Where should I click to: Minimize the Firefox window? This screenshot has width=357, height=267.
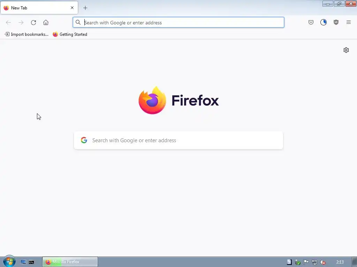tap(328, 3)
